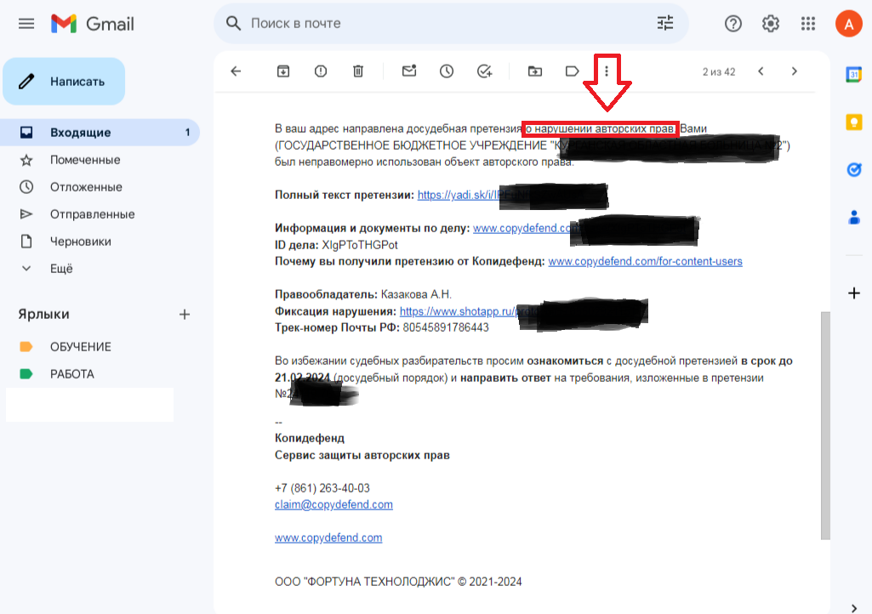
Task: Go to the older email arrow
Action: click(794, 71)
